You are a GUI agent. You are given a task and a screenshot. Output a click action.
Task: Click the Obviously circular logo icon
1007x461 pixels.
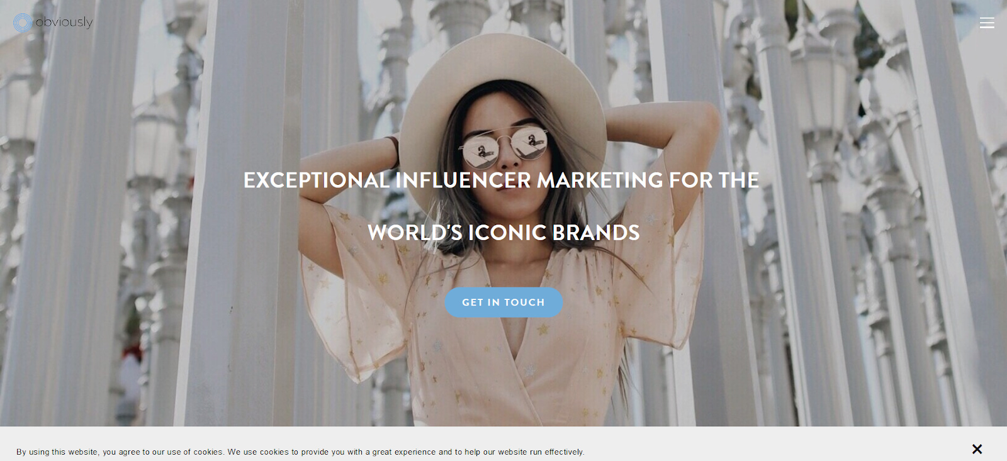pyautogui.click(x=23, y=23)
